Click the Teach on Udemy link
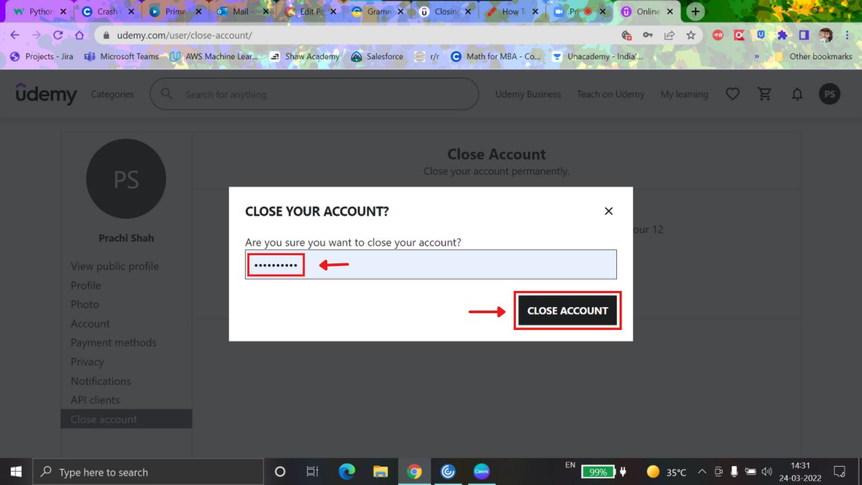Screen dimensions: 862x485 [x=610, y=94]
